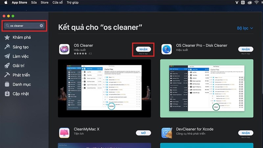Click the Phát triển hammer icon
This screenshot has width=263, height=148.
pyautogui.click(x=7, y=75)
